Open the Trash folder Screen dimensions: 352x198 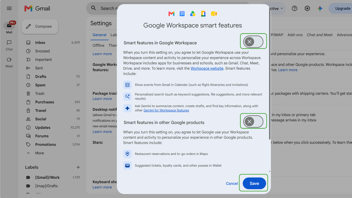(53, 93)
